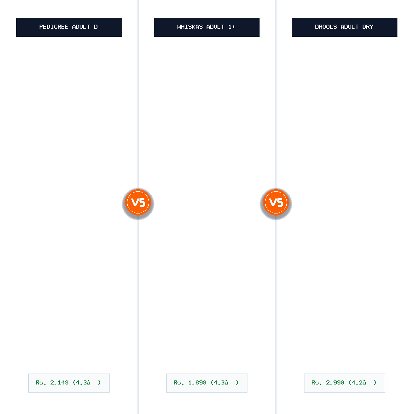Select the Drools Adult Dry header
The width and height of the screenshot is (414, 414).
click(344, 27)
